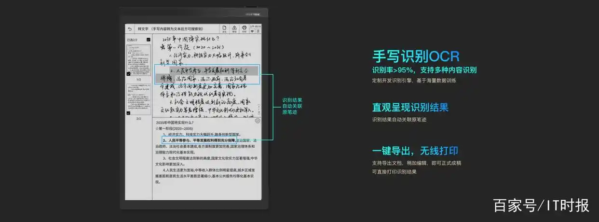Click the line starting 3、社会文明程度

[210, 158]
